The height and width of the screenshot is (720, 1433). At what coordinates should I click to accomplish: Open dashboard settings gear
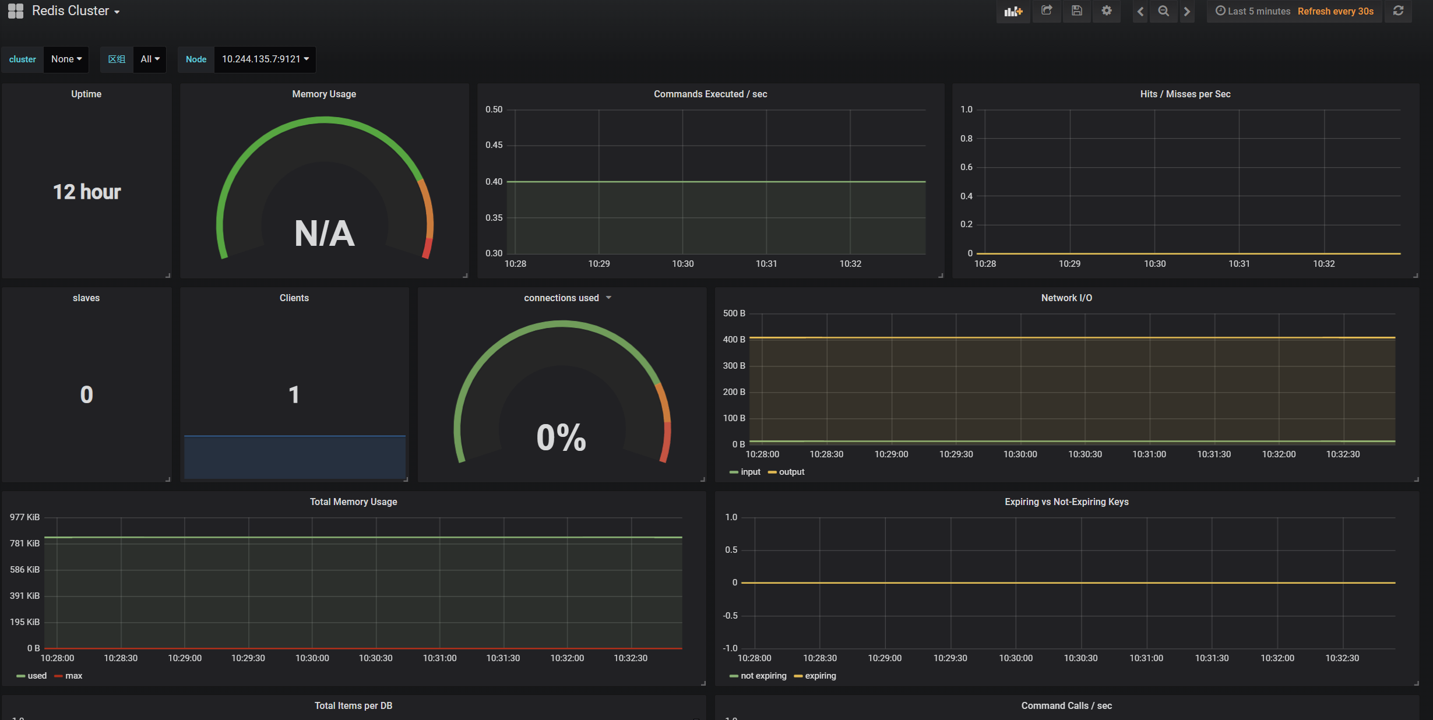[1107, 11]
